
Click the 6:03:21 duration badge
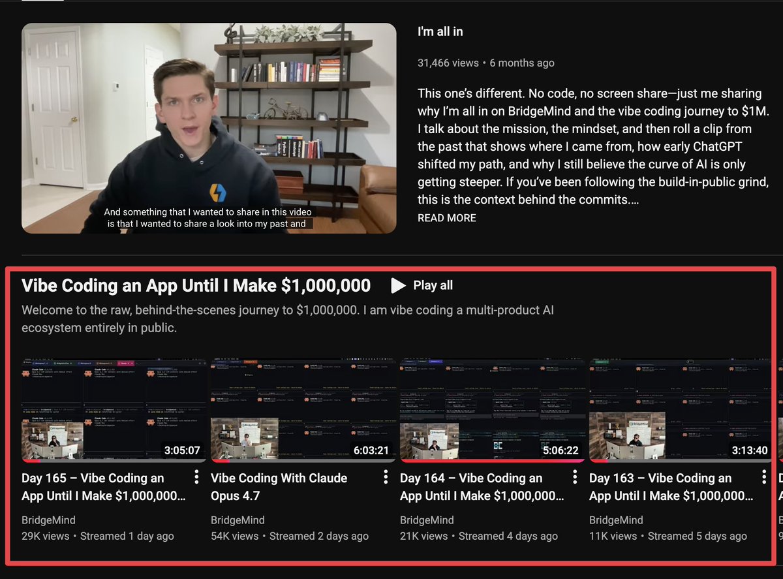tap(371, 450)
